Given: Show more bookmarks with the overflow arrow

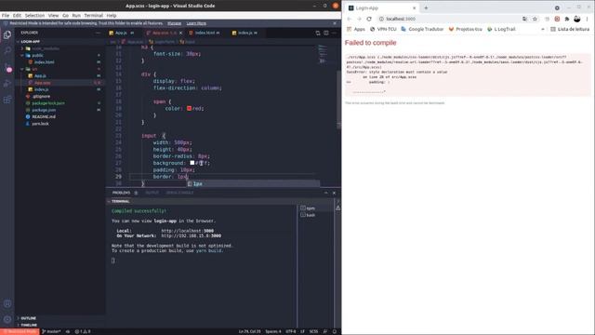Looking at the screenshot, I should (x=543, y=29).
